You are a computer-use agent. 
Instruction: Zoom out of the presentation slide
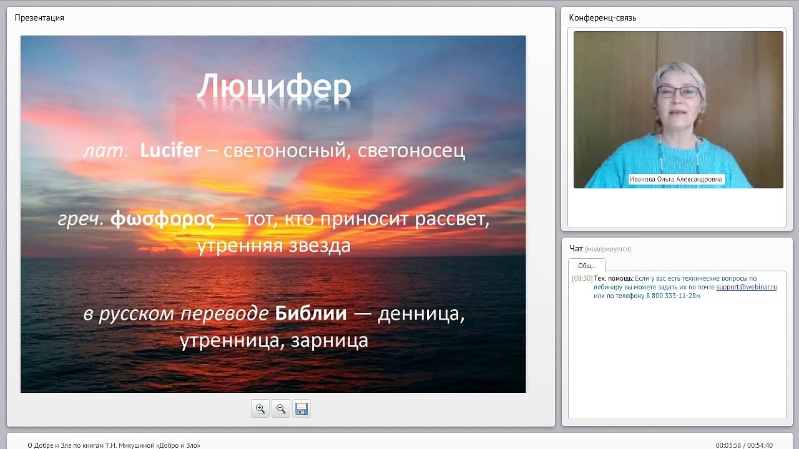click(x=281, y=408)
